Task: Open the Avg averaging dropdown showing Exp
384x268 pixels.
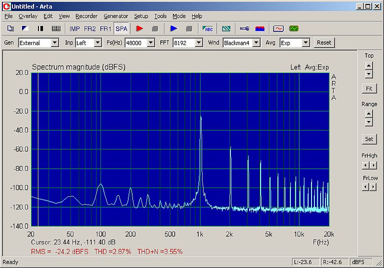Action: 306,43
